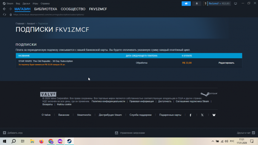This screenshot has width=258, height=145.
Task: Open Вакансии footer link
Action: (x=64, y=115)
